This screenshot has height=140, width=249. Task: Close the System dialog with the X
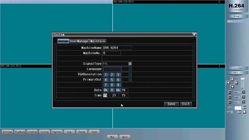(x=194, y=35)
